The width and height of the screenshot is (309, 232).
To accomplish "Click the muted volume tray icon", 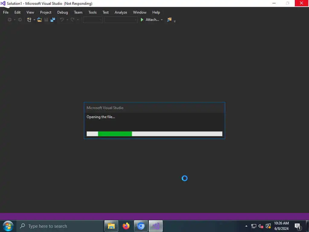I will coord(261,226).
